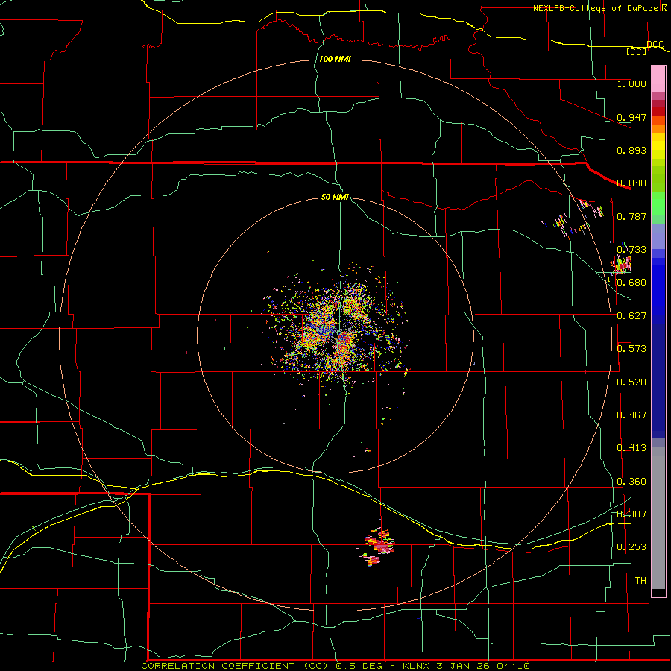Click the 0.627 scale value
Viewport: 671px width, 671px height.
[631, 316]
